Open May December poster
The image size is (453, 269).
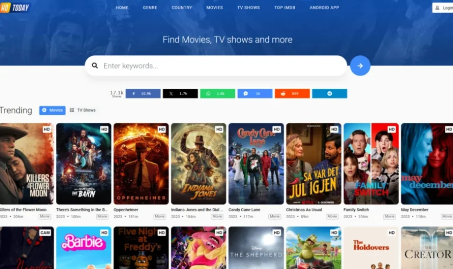(x=427, y=164)
